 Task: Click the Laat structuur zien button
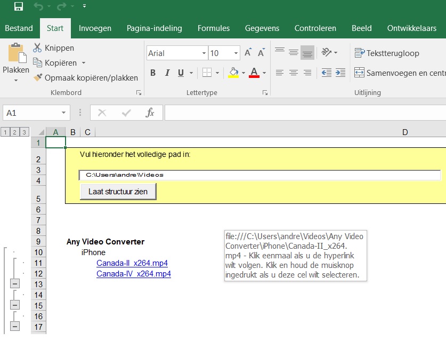tap(118, 192)
